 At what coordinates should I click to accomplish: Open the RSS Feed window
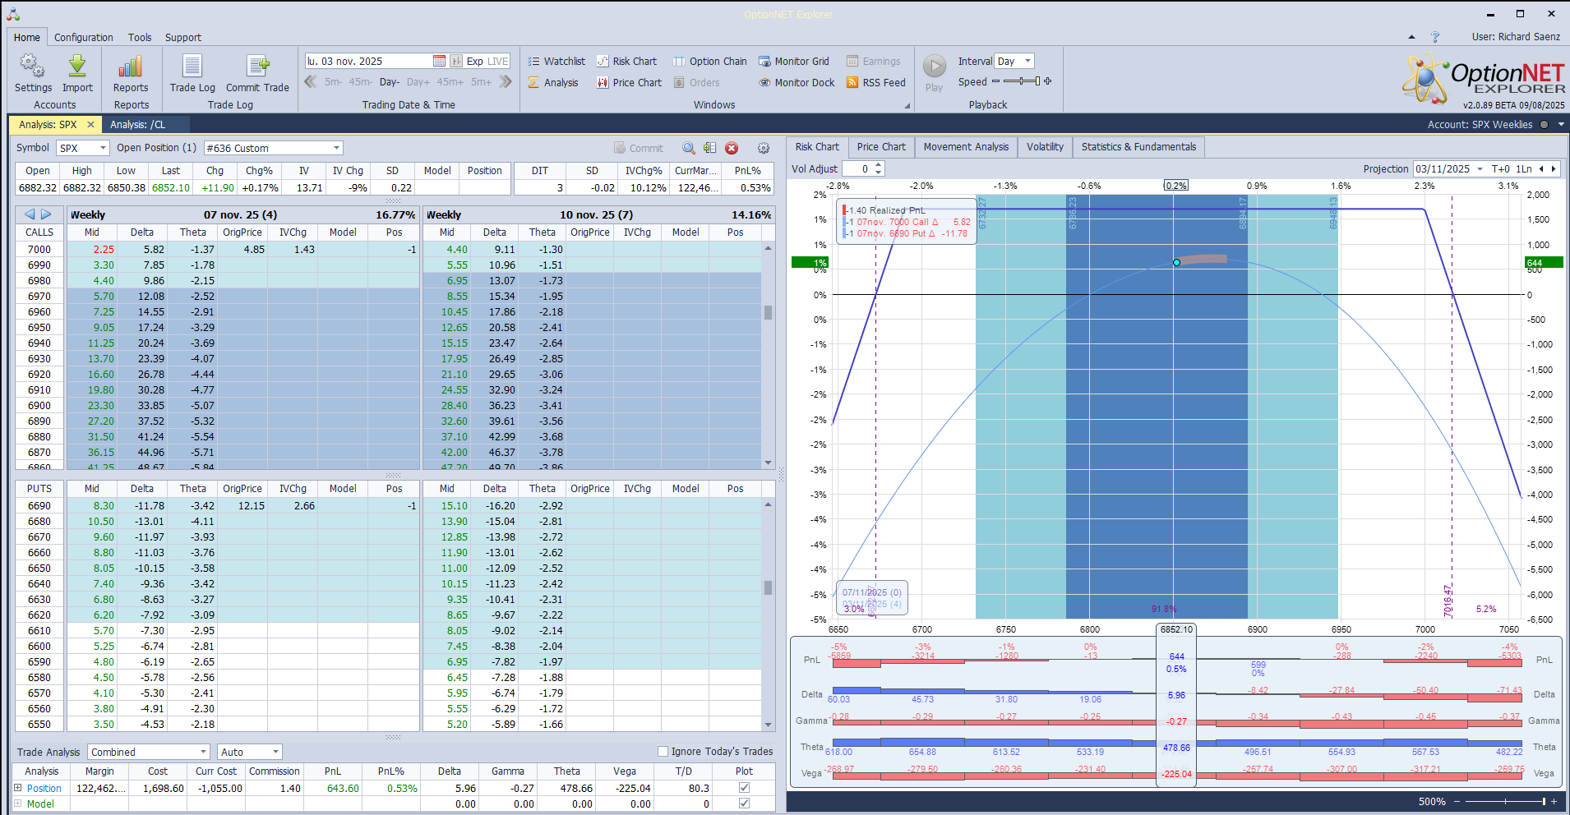pos(876,83)
